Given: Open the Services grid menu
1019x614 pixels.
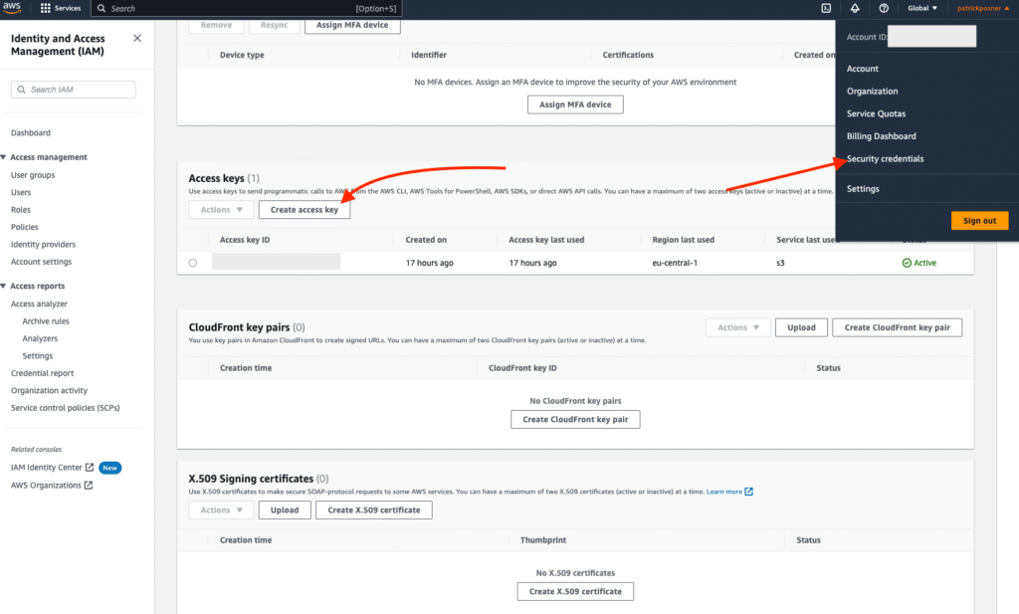Looking at the screenshot, I should [x=61, y=8].
